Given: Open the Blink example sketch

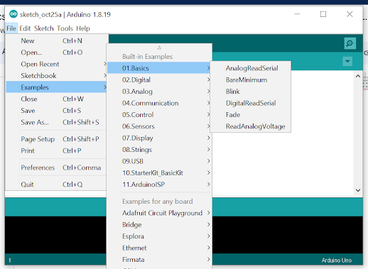Looking at the screenshot, I should coord(251,92).
